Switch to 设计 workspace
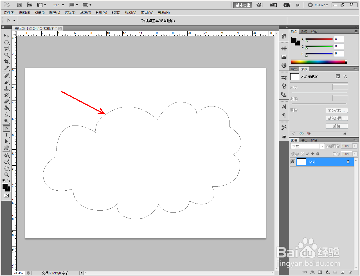The height and width of the screenshot is (276, 360). coord(260,5)
